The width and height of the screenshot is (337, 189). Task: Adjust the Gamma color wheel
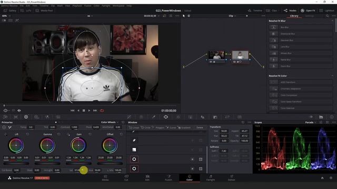(47, 145)
